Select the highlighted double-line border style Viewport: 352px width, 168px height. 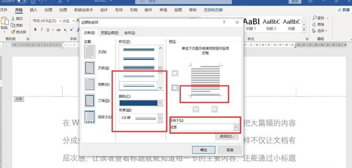click(x=139, y=86)
